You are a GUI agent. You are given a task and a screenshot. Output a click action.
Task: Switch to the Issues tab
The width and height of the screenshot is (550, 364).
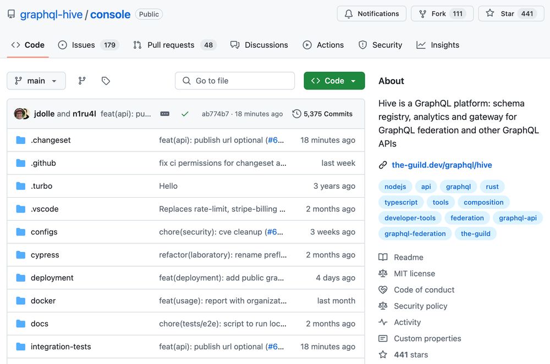click(x=89, y=45)
